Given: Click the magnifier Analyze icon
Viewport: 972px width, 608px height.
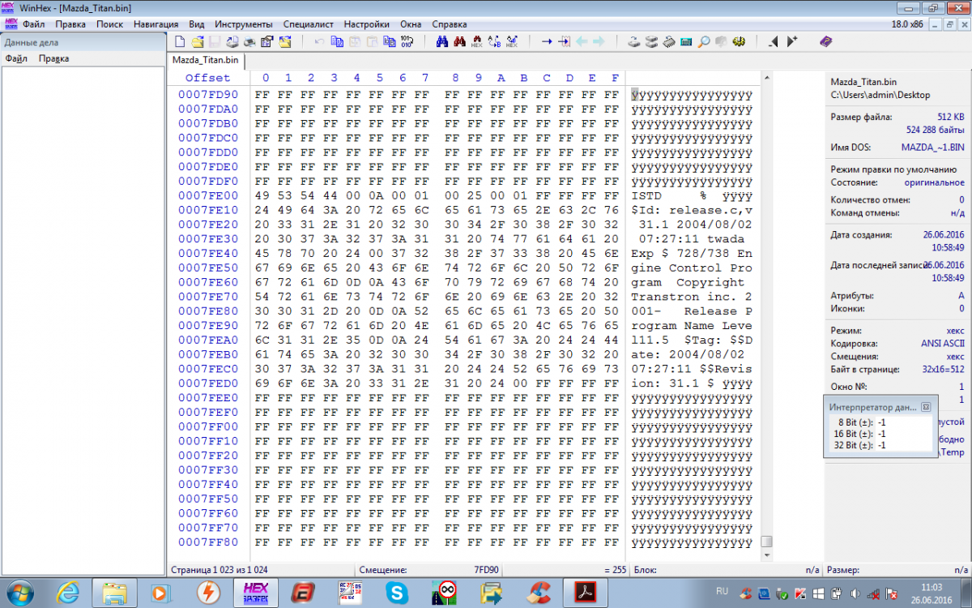Looking at the screenshot, I should pyautogui.click(x=703, y=41).
